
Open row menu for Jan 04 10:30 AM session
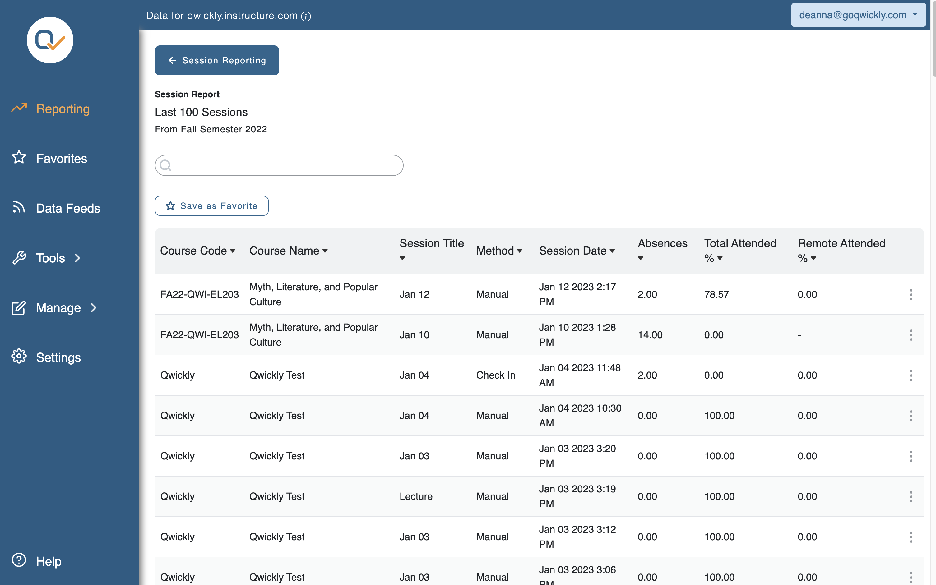click(x=911, y=416)
